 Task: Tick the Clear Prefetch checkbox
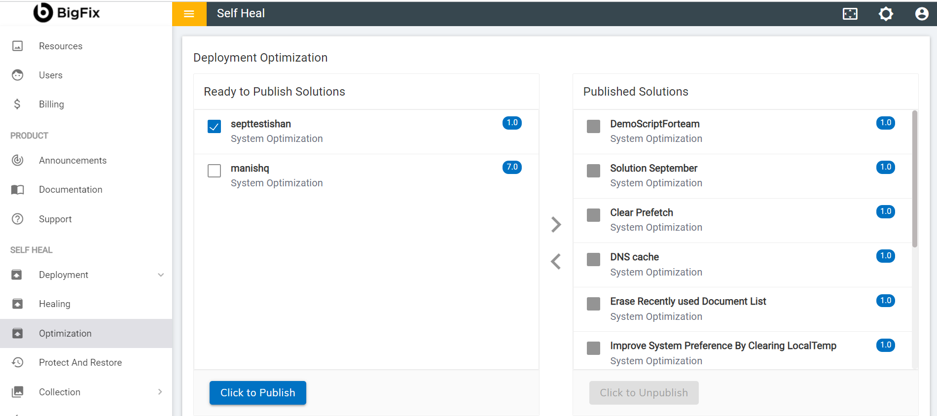click(593, 215)
